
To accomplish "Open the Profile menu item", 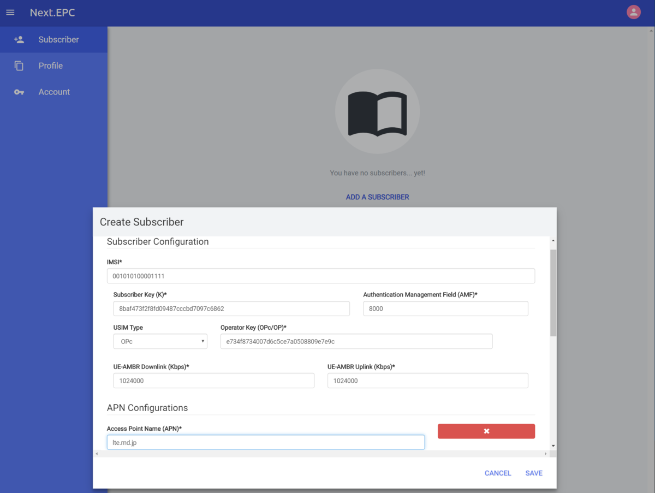I will click(x=53, y=66).
